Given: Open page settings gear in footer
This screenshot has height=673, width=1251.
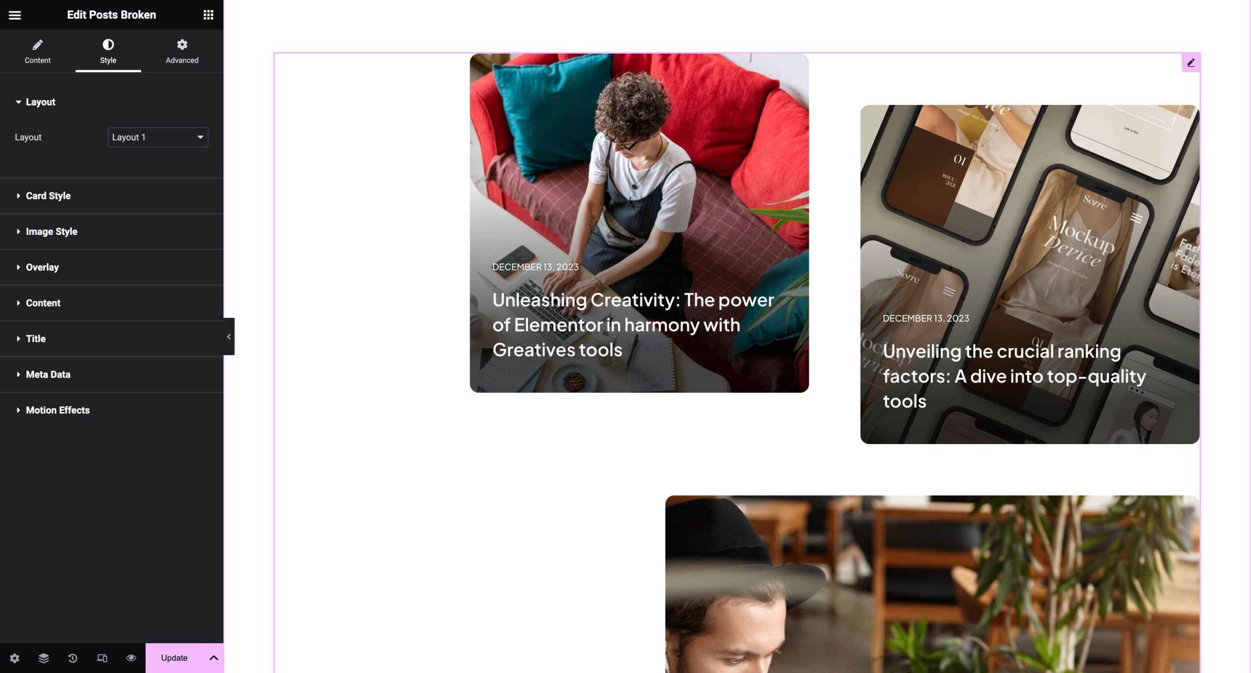Looking at the screenshot, I should (x=15, y=658).
